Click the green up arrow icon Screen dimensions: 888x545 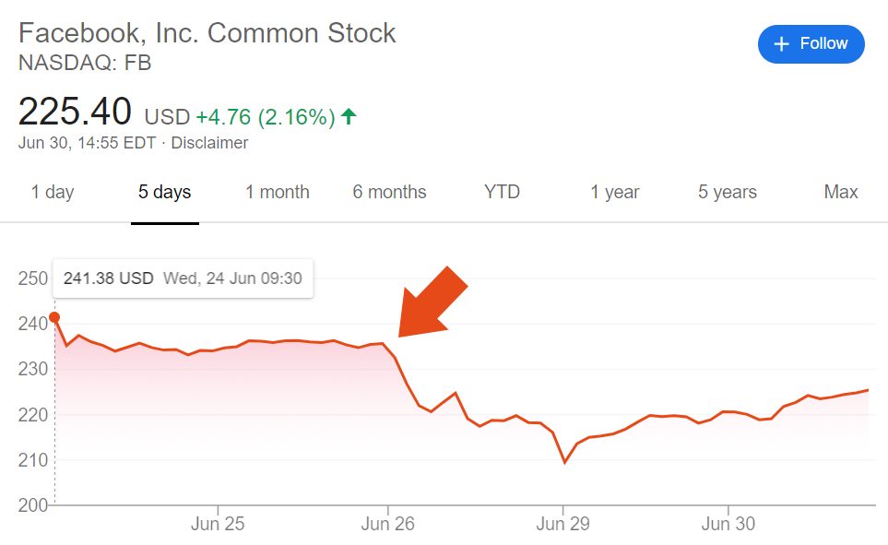[x=349, y=117]
